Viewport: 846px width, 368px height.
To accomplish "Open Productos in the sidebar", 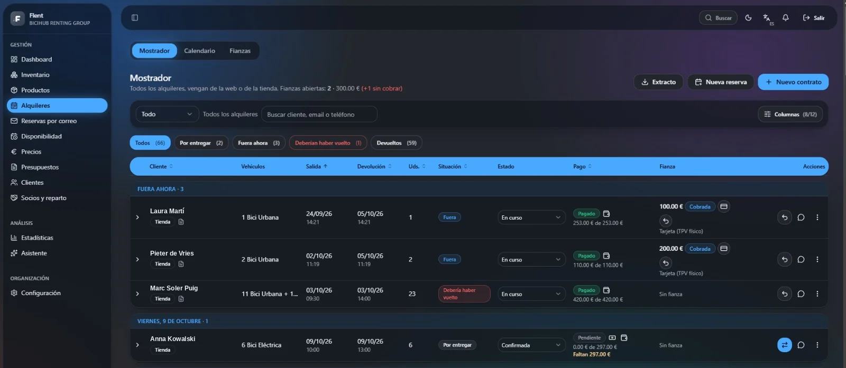I will click(57, 90).
